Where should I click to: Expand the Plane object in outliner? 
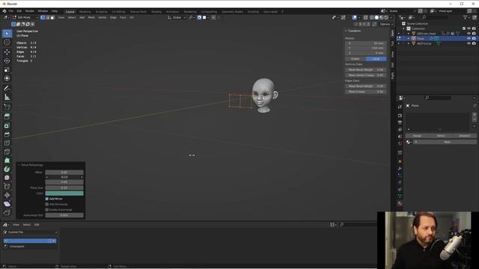pos(409,38)
